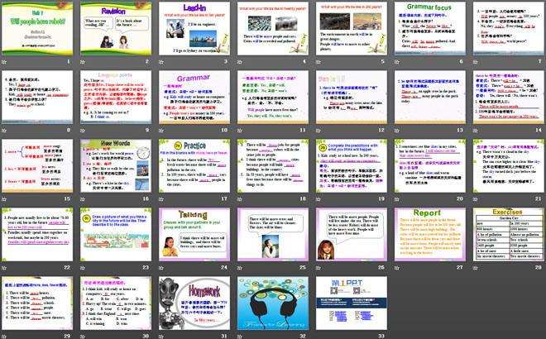This screenshot has height=339, width=546.
Task: Select slide 8 thumbnail
Action: click(x=37, y=97)
